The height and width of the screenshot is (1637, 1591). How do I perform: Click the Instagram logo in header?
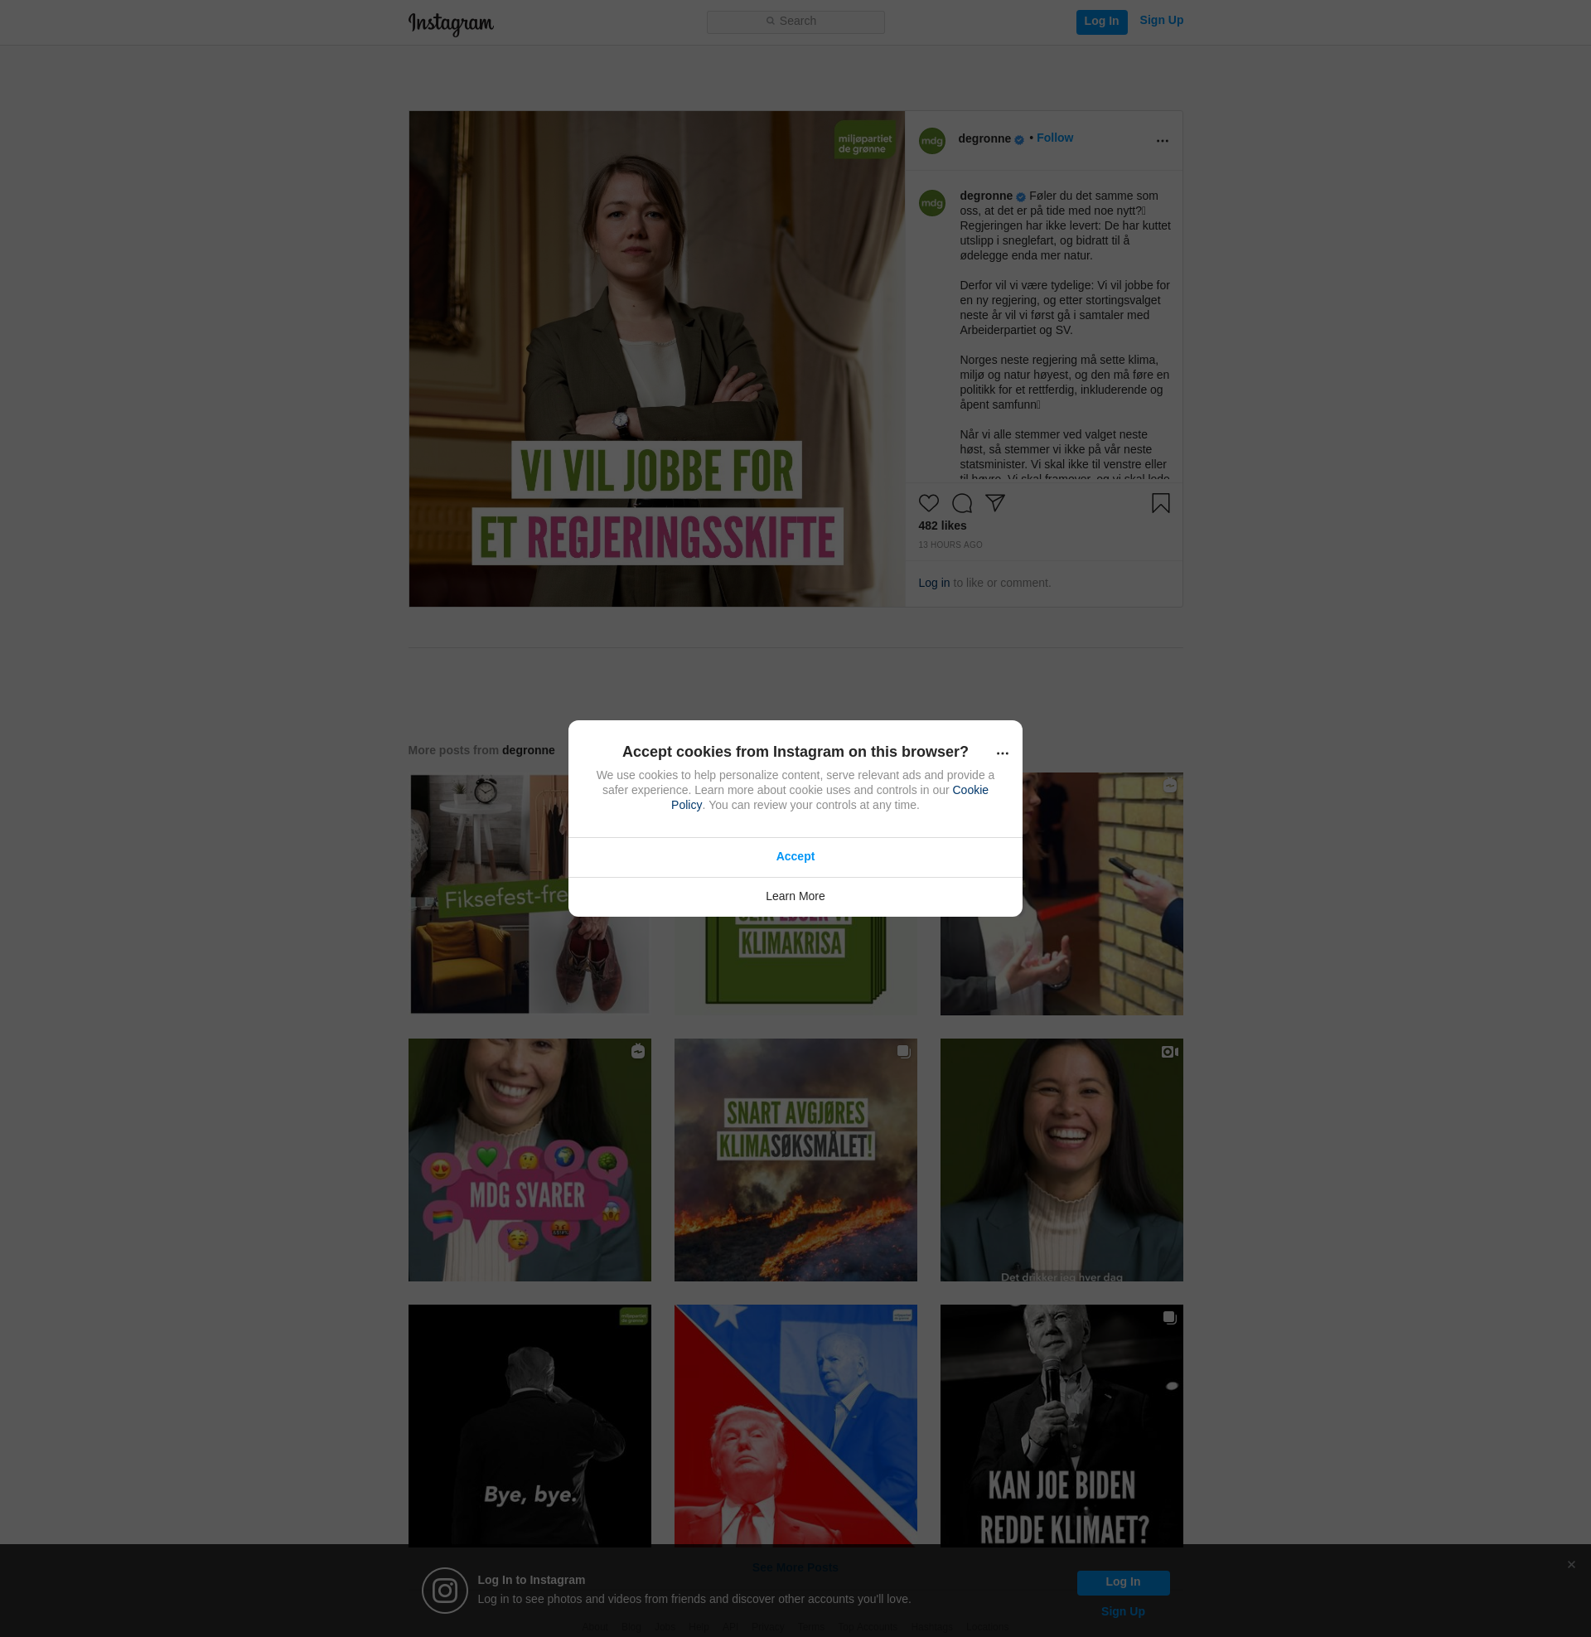click(x=451, y=23)
